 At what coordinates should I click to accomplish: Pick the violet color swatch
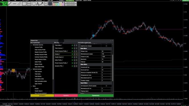[63, 4]
